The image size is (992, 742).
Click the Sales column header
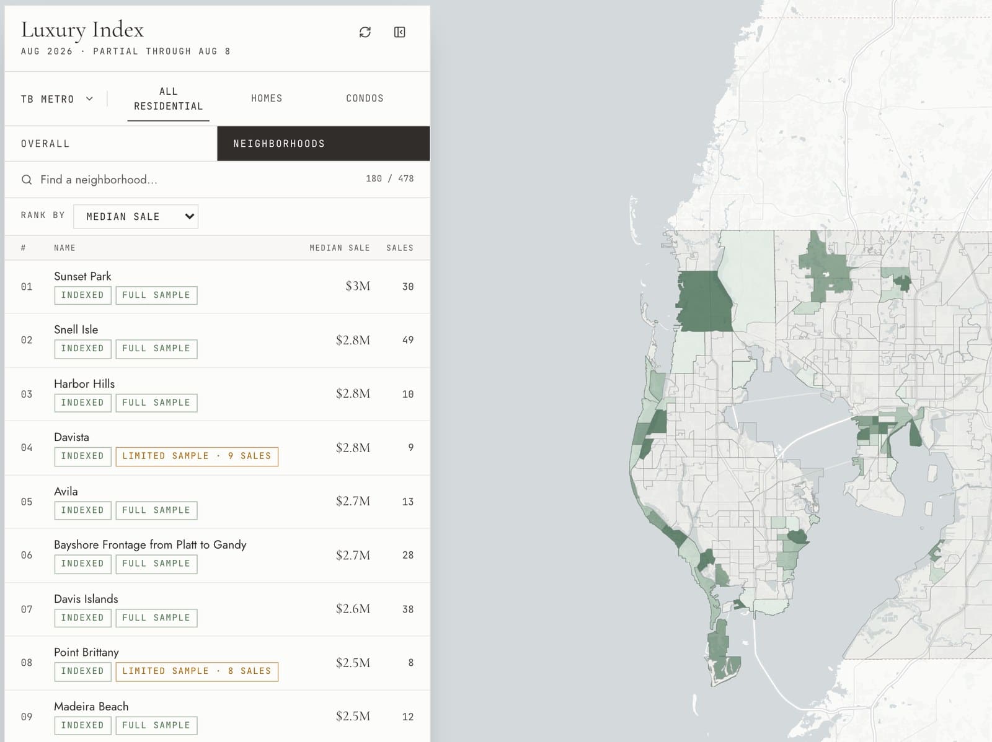[400, 248]
